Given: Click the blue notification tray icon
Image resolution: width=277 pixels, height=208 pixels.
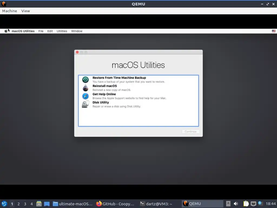Looking at the screenshot, I should point(260,203).
